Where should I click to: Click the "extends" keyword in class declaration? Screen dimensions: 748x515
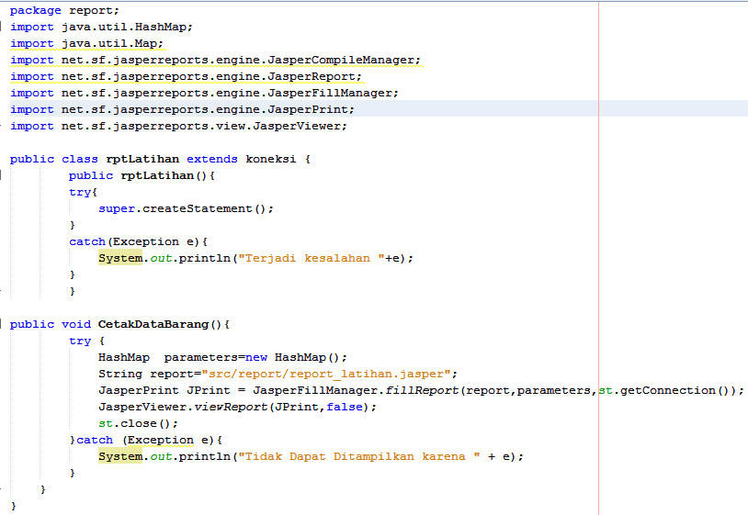click(211, 159)
